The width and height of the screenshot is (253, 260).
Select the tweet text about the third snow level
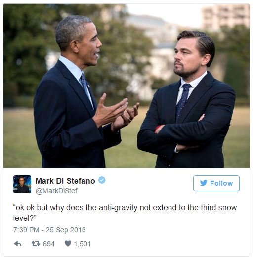coord(125,213)
